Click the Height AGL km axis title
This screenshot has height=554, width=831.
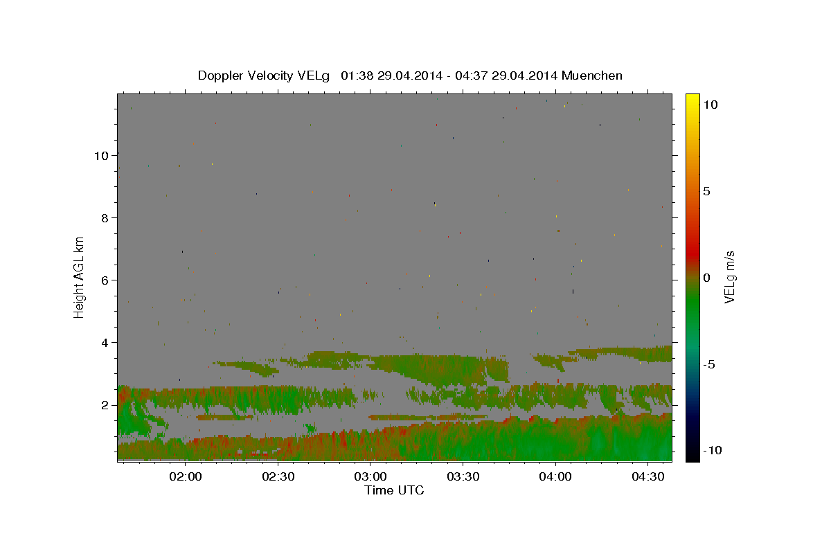80,277
